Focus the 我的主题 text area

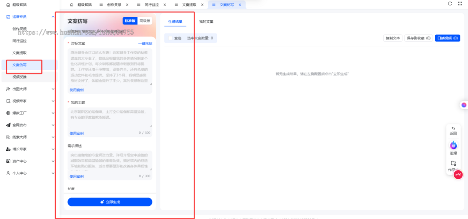[x=110, y=118]
